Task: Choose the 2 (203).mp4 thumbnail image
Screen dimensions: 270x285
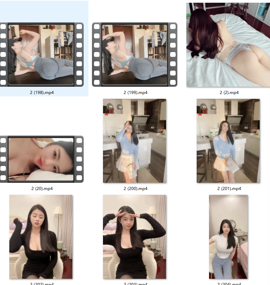Action: click(x=135, y=237)
